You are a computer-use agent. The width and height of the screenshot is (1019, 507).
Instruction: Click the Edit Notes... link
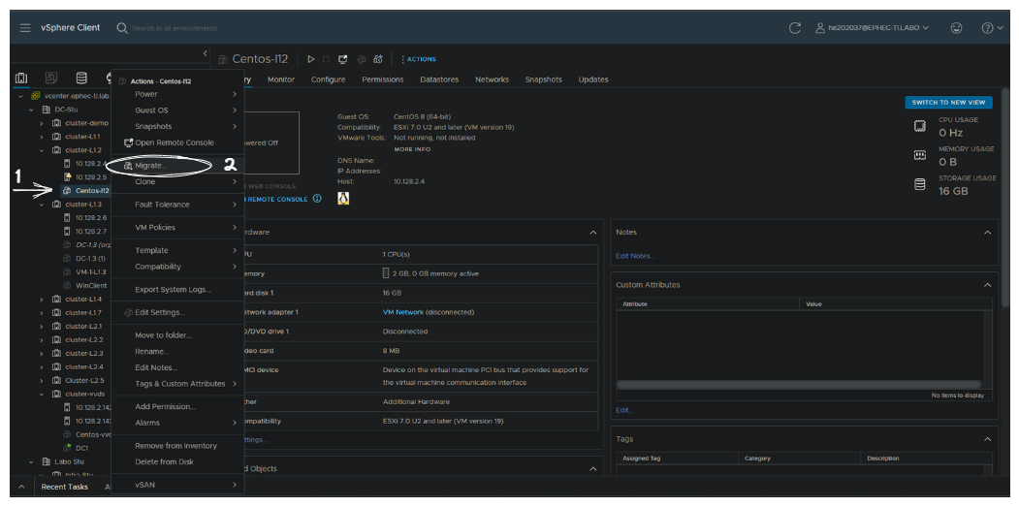pos(635,256)
